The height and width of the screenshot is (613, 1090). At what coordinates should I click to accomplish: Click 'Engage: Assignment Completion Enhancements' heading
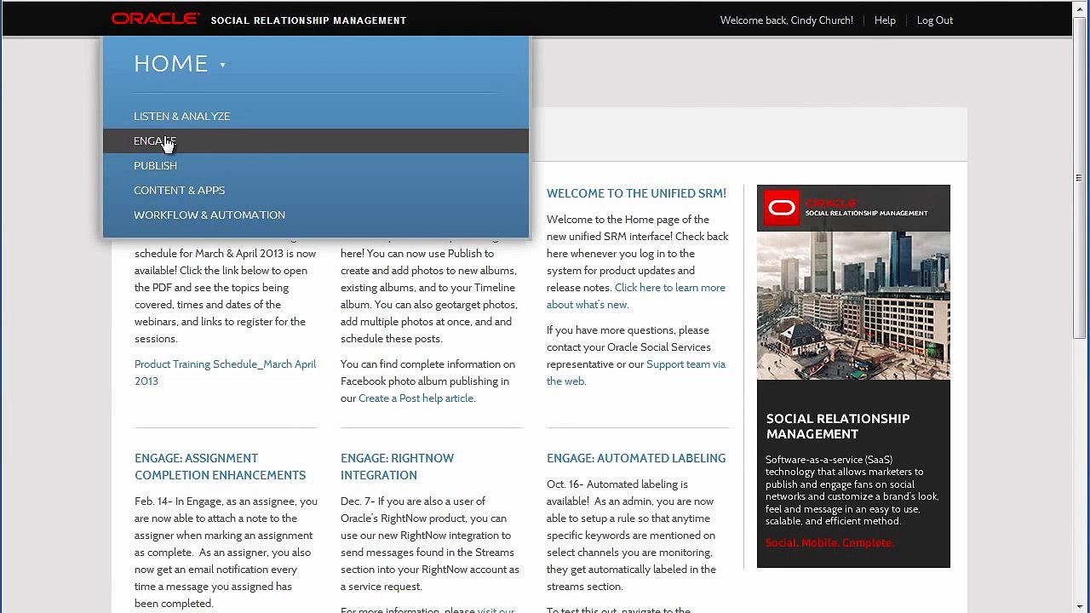(x=220, y=467)
